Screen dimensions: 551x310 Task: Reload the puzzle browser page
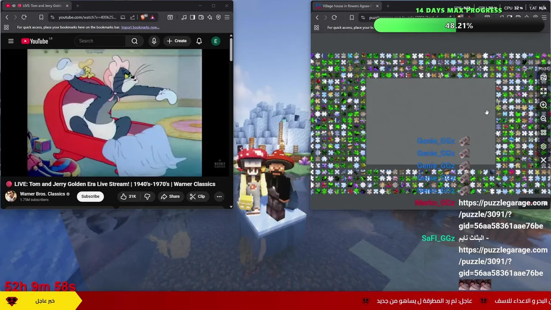(334, 18)
